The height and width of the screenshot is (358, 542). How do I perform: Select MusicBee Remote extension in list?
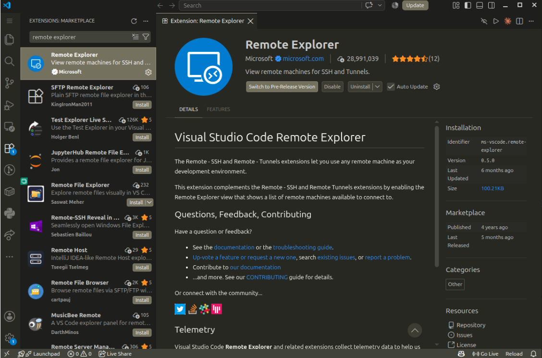tap(88, 324)
